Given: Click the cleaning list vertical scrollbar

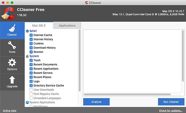Looking at the screenshot, I should [x=80, y=60].
